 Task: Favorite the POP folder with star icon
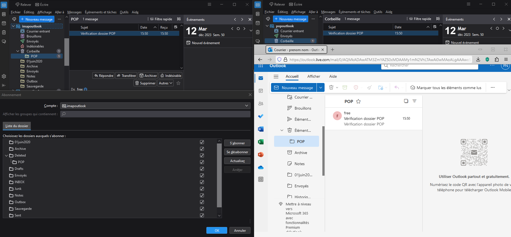pos(358,101)
